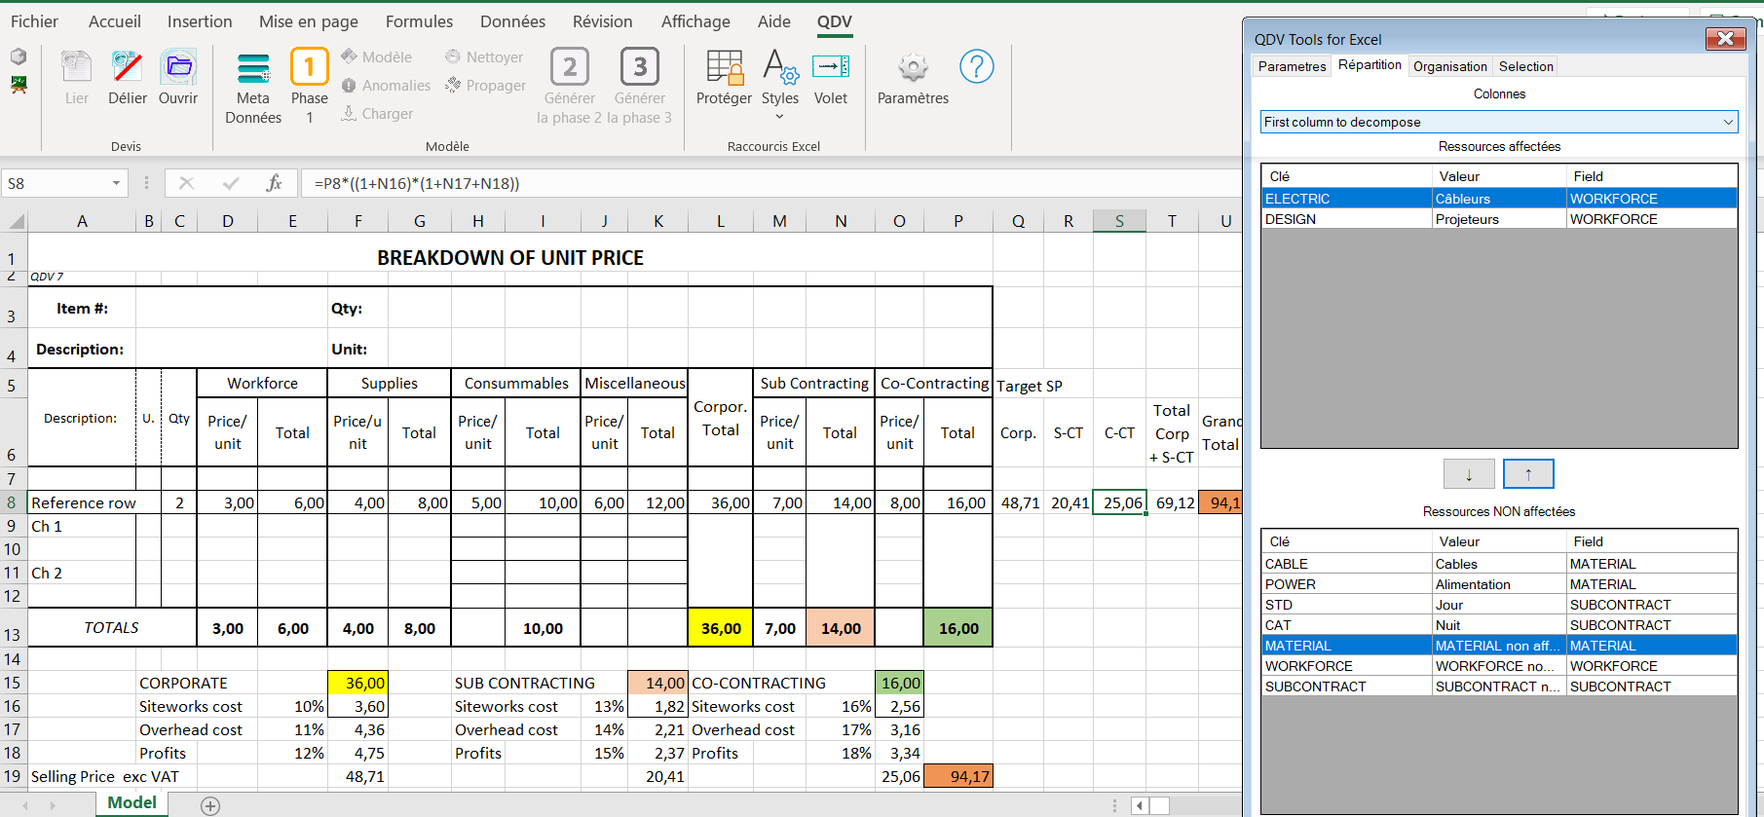This screenshot has width=1764, height=817.
Task: Move resource down with the down arrow button
Action: pyautogui.click(x=1469, y=474)
